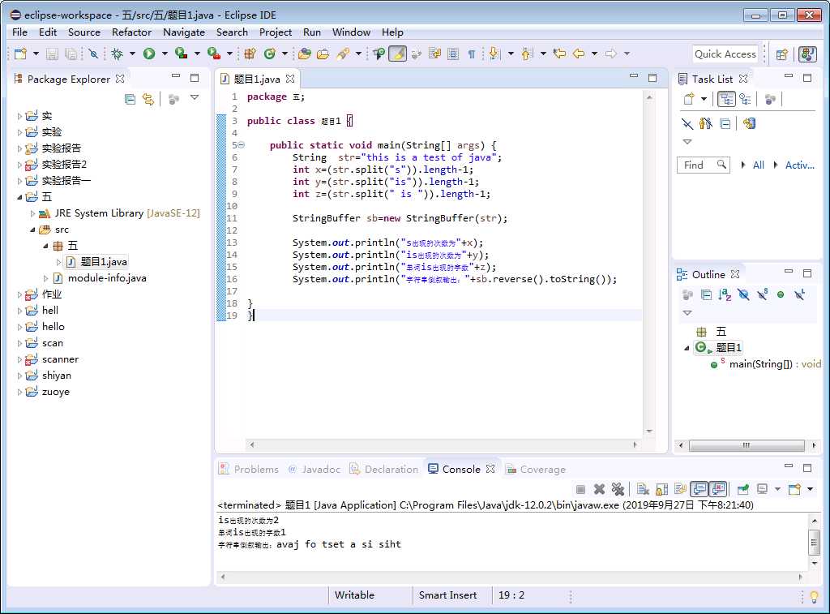Click the Outline horizontal scrollbar thumb
The width and height of the screenshot is (830, 614).
coord(747,445)
